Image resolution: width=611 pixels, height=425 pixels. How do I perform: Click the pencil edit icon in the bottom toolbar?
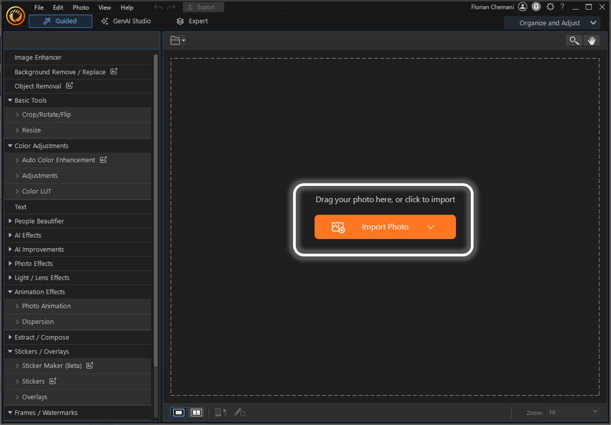239,412
